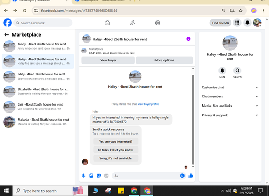The image size is (269, 196).
Task: Click the chat message scrollbar
Action: 193,120
